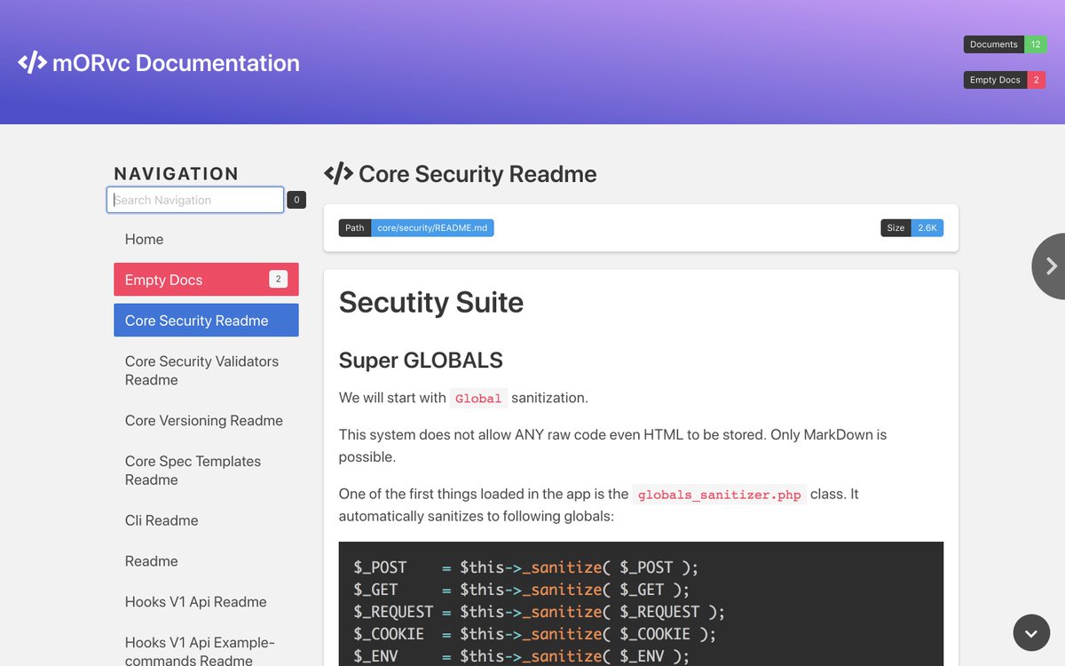
Task: Click the code icon beside Core Security Readme heading
Action: point(338,174)
